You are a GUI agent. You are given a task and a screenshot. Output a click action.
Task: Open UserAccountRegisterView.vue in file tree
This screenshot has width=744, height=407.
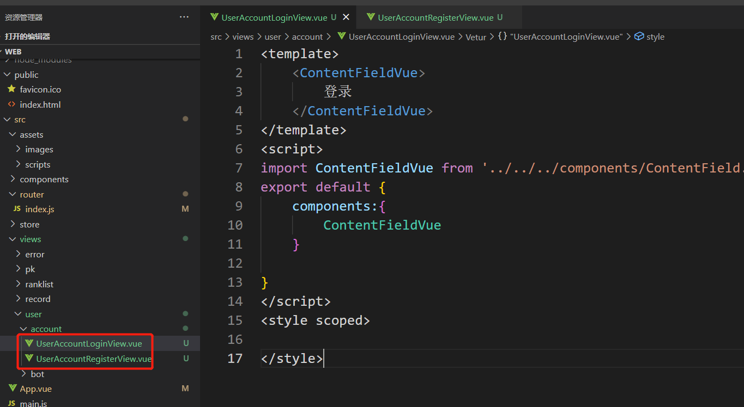coord(94,359)
